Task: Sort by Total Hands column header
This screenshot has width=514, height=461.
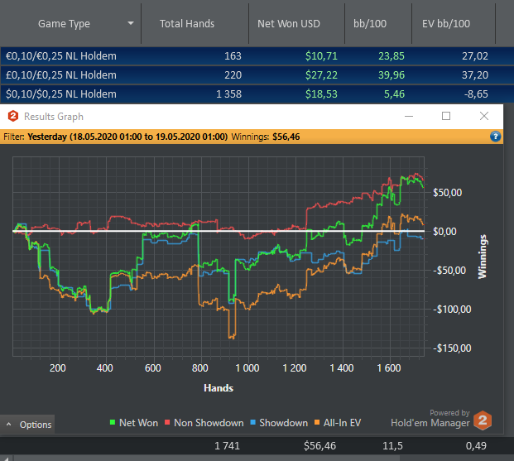Action: 187,24
